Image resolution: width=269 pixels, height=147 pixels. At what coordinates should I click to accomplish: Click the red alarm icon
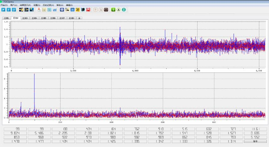88,10
